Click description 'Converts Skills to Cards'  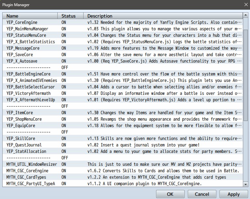pos(163,171)
